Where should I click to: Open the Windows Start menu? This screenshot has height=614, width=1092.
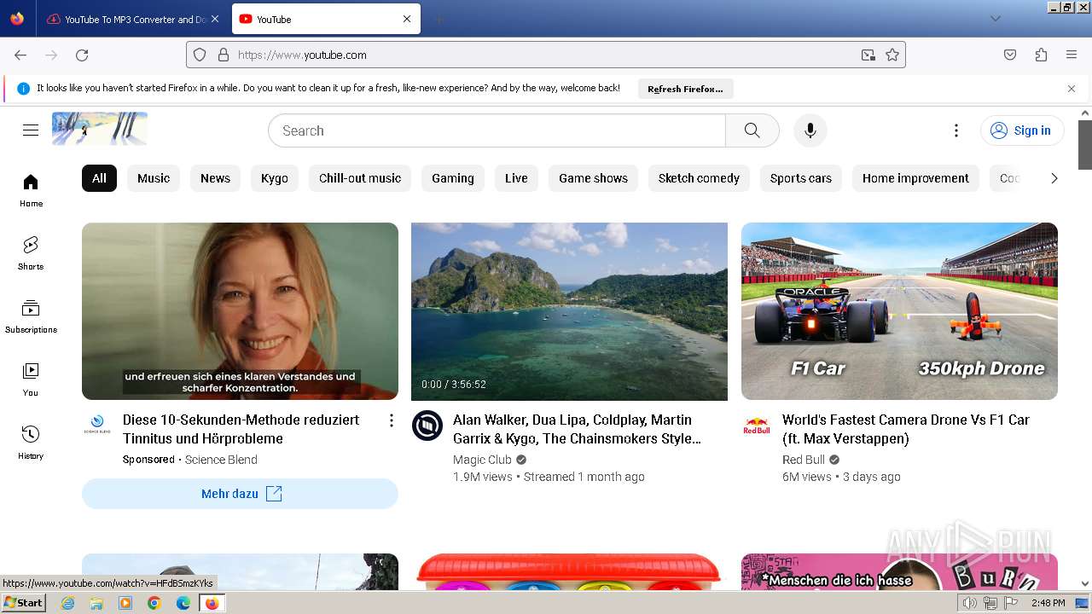pos(23,602)
